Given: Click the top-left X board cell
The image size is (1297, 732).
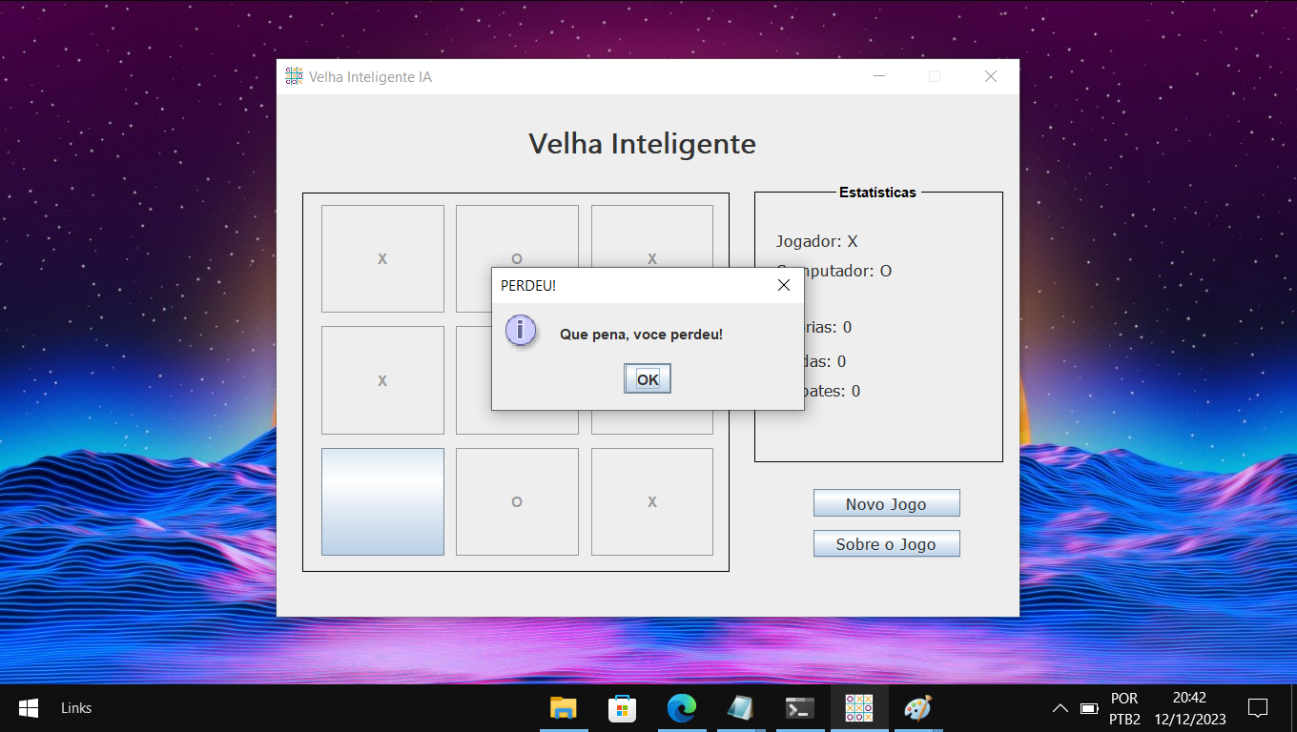Looking at the screenshot, I should 382,258.
